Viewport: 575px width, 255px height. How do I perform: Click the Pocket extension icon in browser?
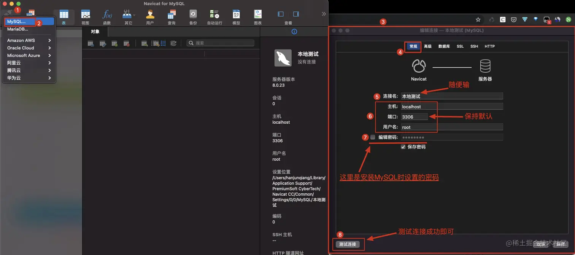click(x=513, y=19)
